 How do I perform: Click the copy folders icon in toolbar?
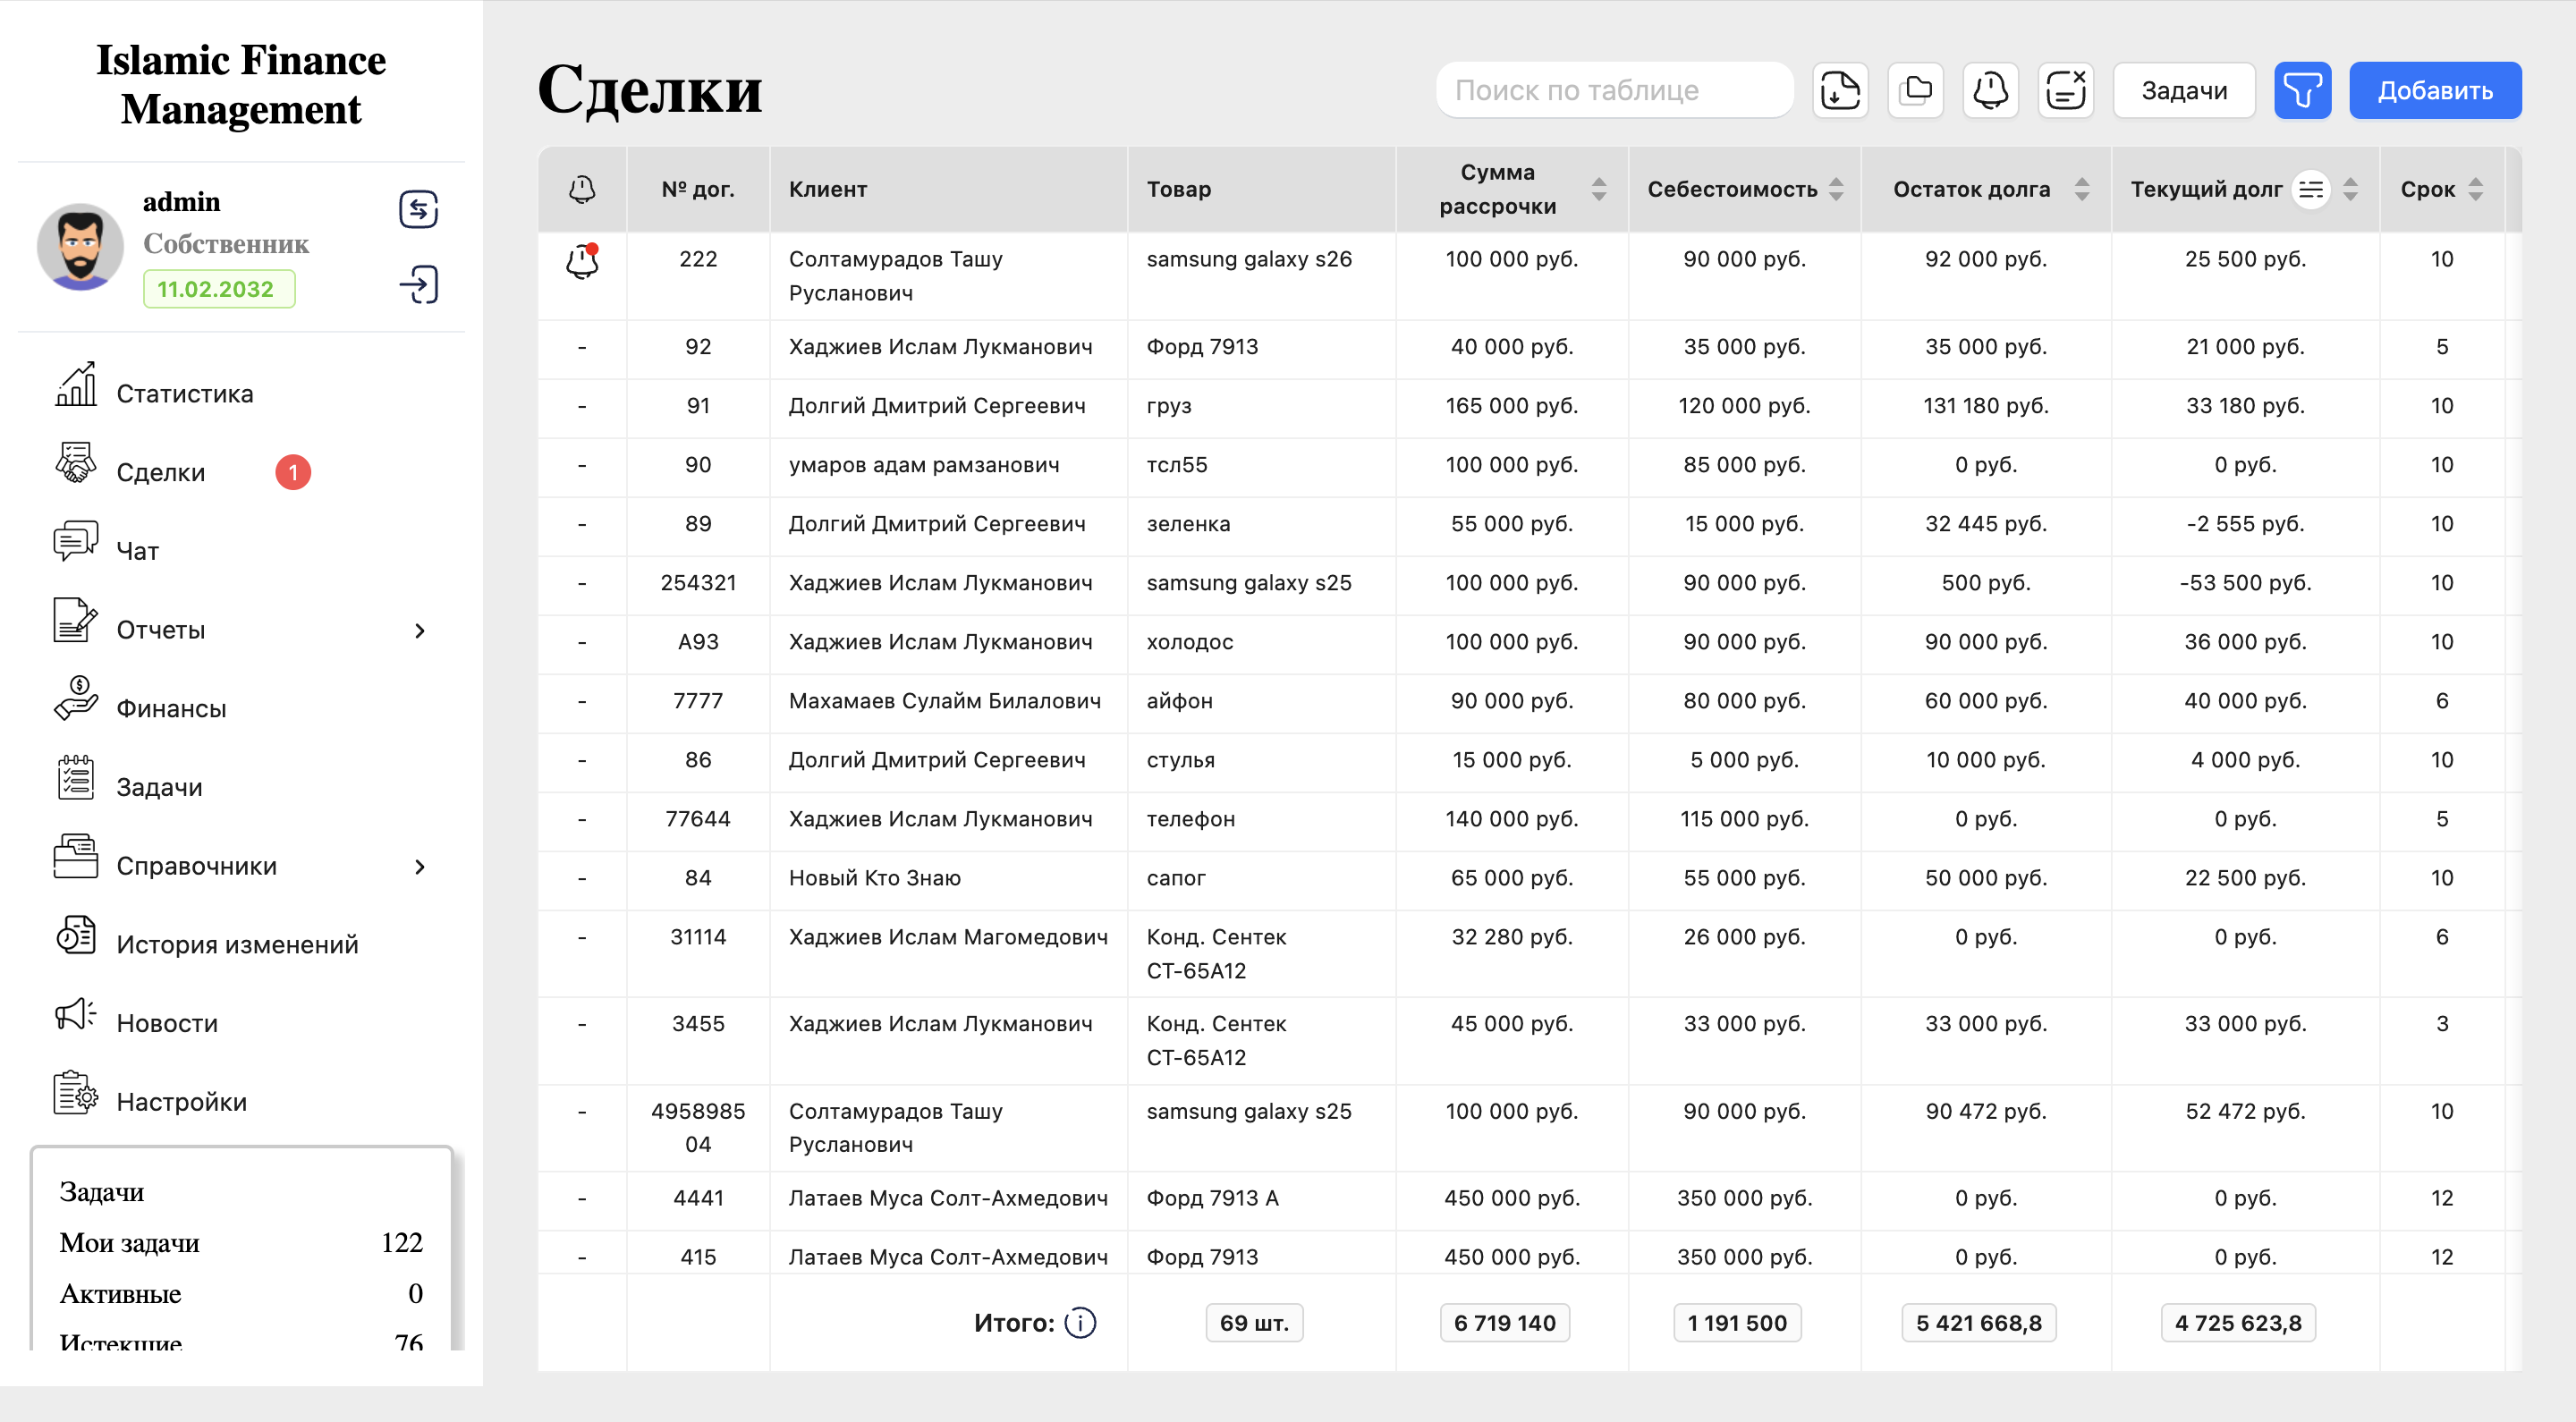1914,91
